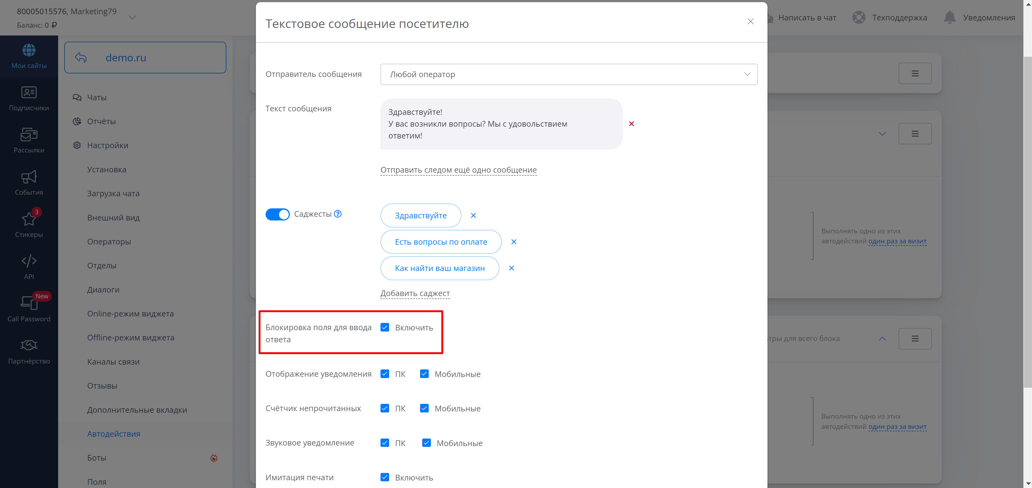Uncheck Блокировка поля Включить checkbox
Screen dimensions: 1032x488
[385, 327]
